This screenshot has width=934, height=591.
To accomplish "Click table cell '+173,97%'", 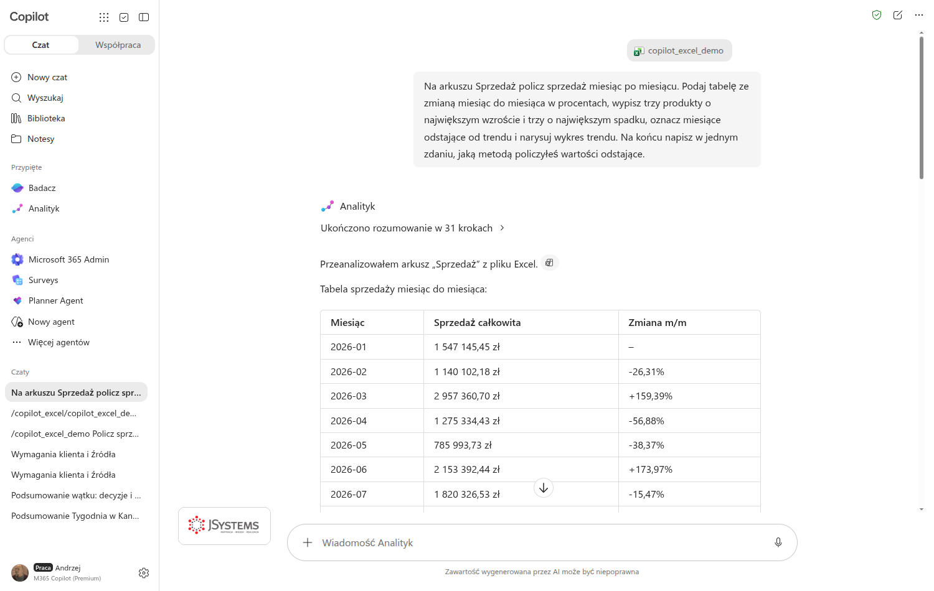I will [x=689, y=470].
